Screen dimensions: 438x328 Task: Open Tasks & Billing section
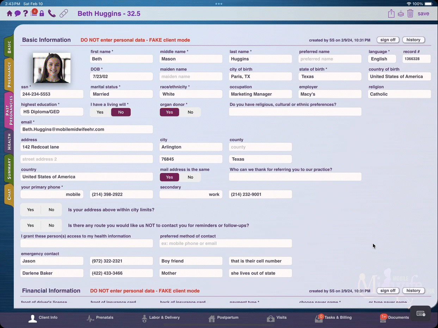point(333,318)
